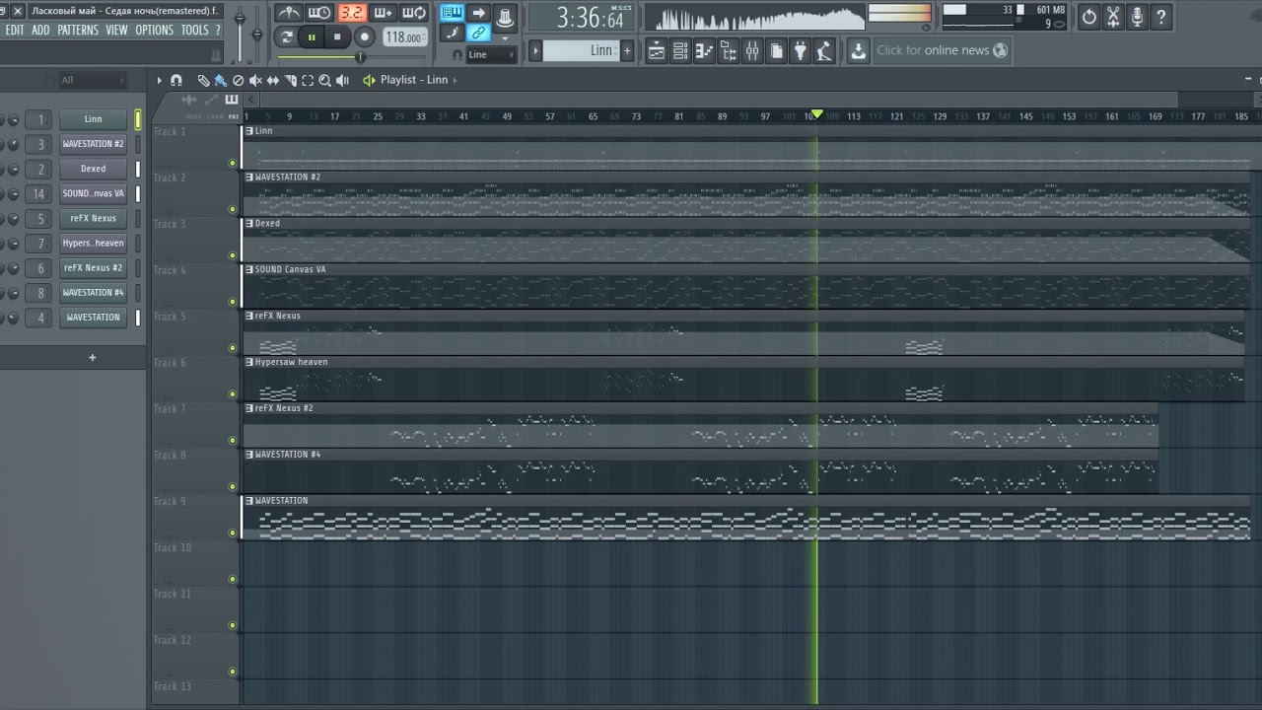Image resolution: width=1262 pixels, height=710 pixels.
Task: Open the VIEW menu
Action: tap(117, 31)
